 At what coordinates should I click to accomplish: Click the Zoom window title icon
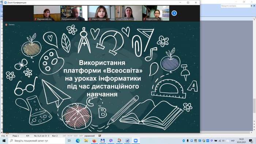5,3
